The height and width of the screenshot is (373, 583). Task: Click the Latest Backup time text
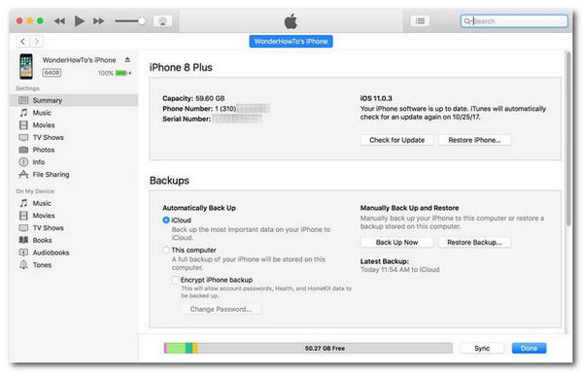coord(399,270)
